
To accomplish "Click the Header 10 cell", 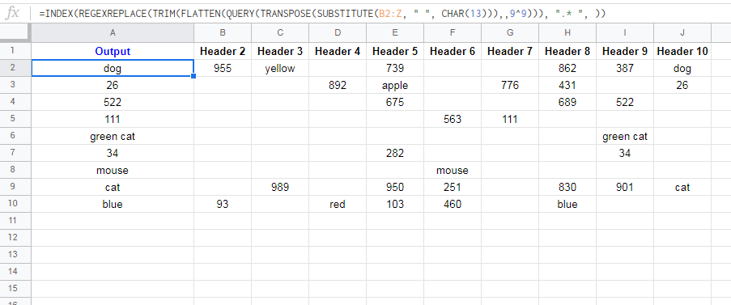I will (x=682, y=51).
